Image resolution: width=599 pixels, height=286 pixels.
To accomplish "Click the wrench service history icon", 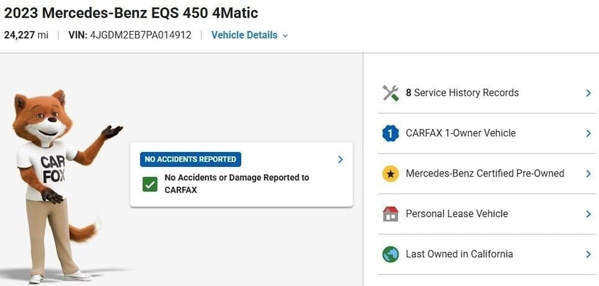I will pos(390,93).
